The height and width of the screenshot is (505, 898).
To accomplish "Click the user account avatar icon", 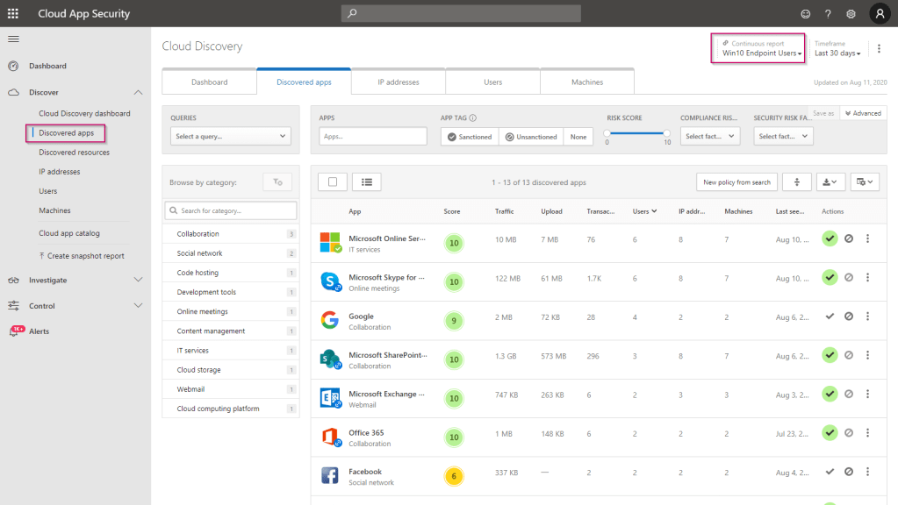I will tap(880, 14).
